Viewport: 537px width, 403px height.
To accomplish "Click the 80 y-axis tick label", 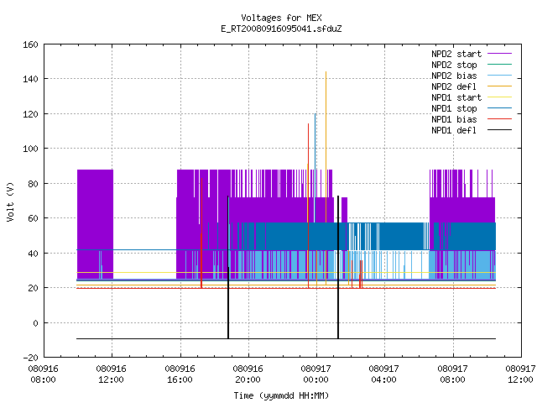I will point(33,184).
